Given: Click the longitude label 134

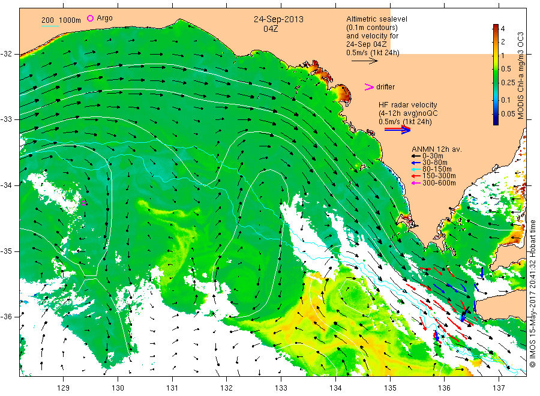Looking at the screenshot, I should click(335, 388).
